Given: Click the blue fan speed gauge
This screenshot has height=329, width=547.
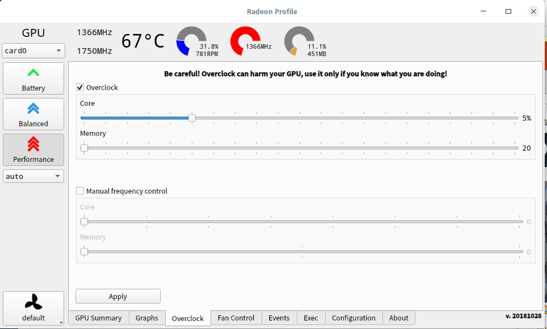Looking at the screenshot, I should (191, 41).
